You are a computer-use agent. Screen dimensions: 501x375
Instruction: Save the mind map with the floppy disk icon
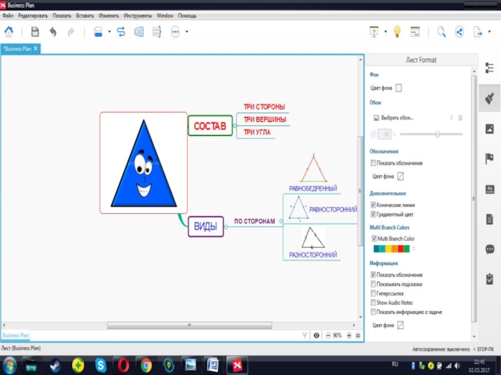(x=35, y=32)
